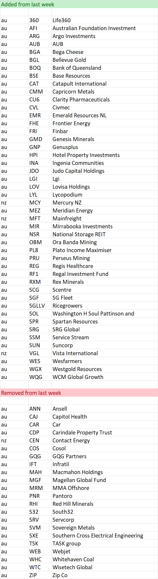
Task: Click the WCM Global Growth cell
Action: (x=105, y=377)
